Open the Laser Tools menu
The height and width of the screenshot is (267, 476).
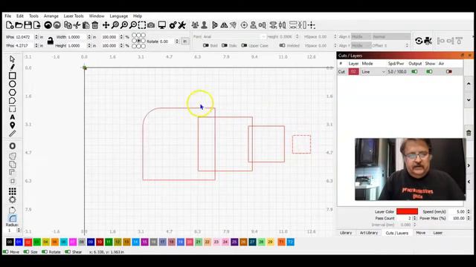[x=74, y=16]
